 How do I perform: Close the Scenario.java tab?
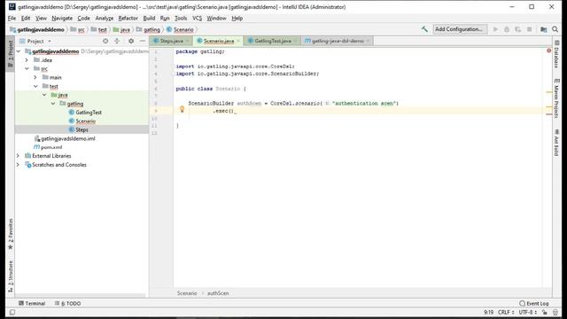coord(238,42)
